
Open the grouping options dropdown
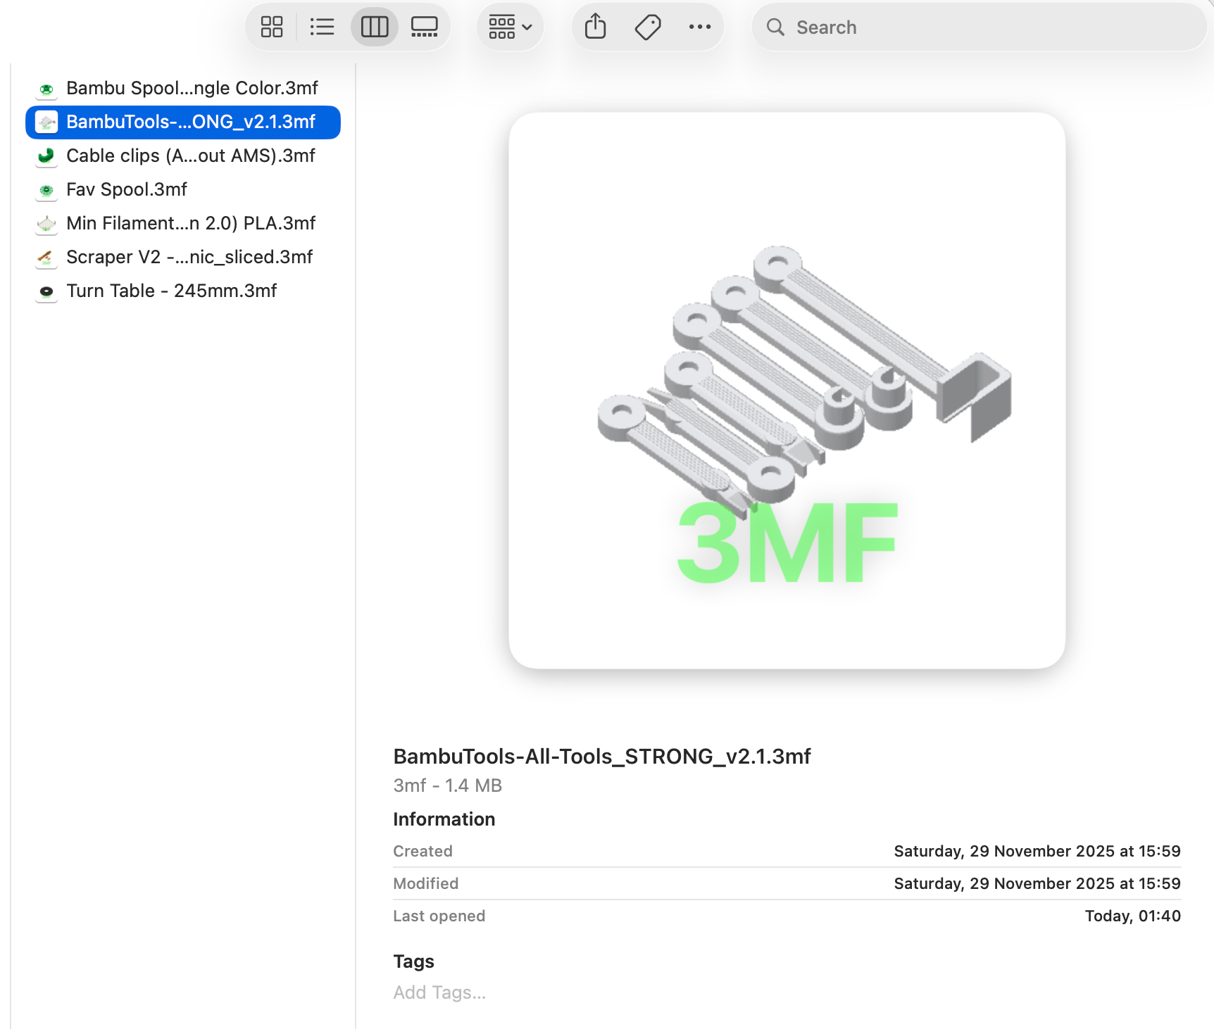click(x=510, y=27)
